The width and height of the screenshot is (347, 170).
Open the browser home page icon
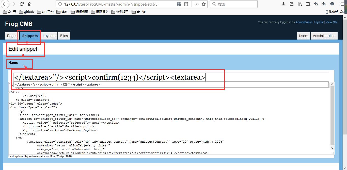click(x=30, y=4)
